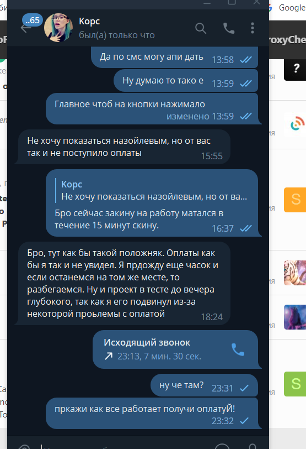Click the outgoing call phone icon to redial
Screen dimensions: 306x449
238,349
